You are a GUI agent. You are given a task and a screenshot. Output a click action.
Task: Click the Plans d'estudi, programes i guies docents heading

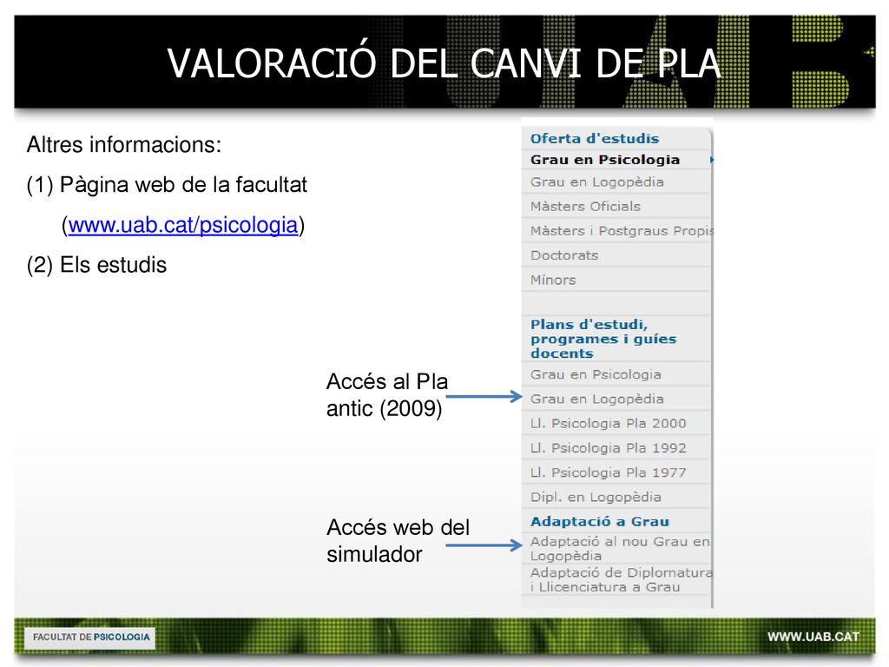603,339
